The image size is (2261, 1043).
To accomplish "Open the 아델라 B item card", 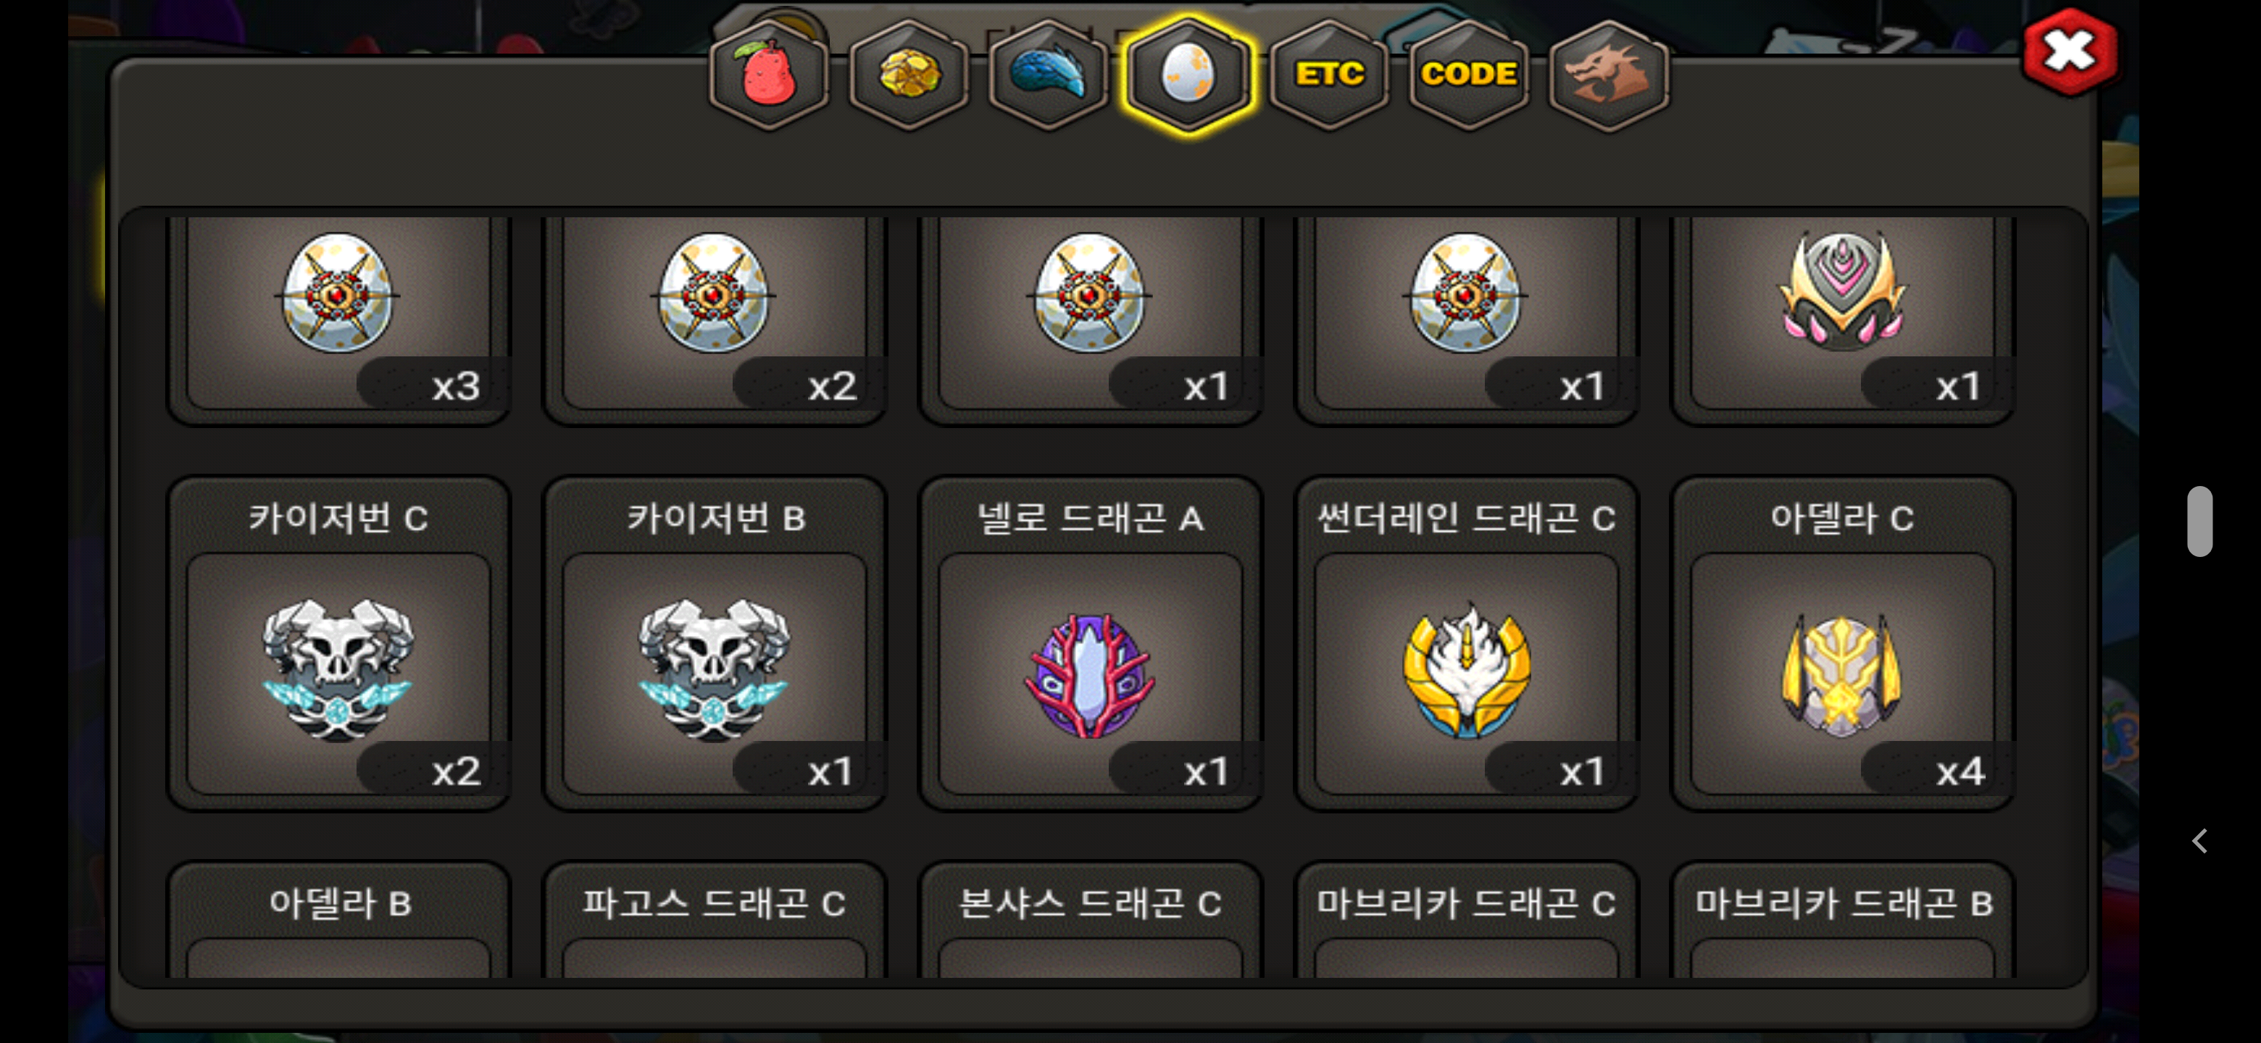I will 339,920.
